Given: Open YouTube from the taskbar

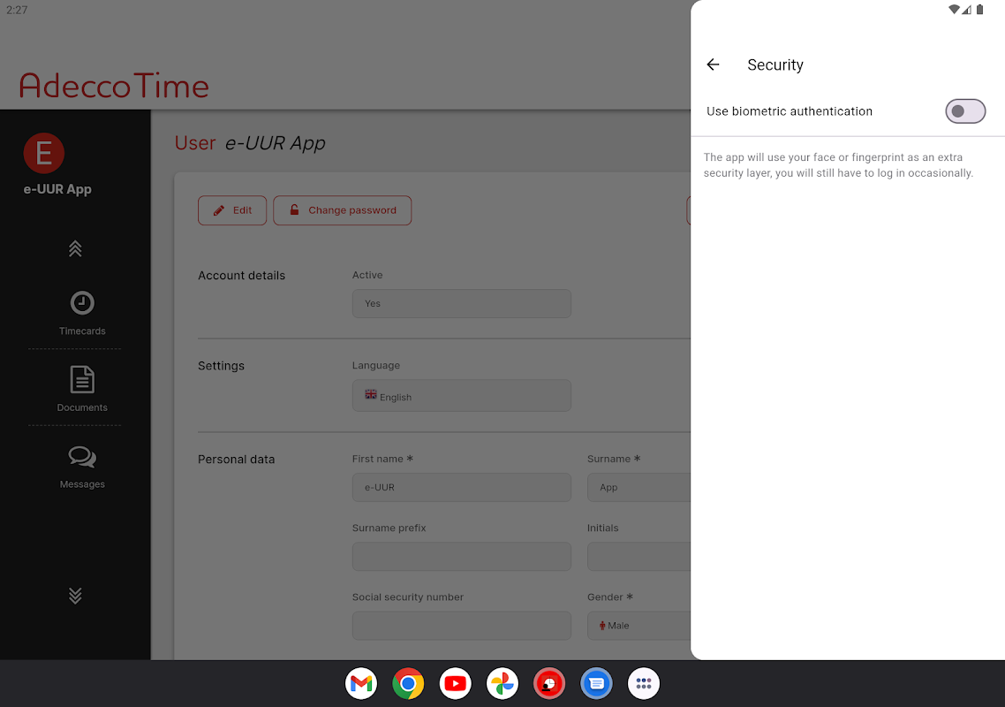Looking at the screenshot, I should click(455, 684).
